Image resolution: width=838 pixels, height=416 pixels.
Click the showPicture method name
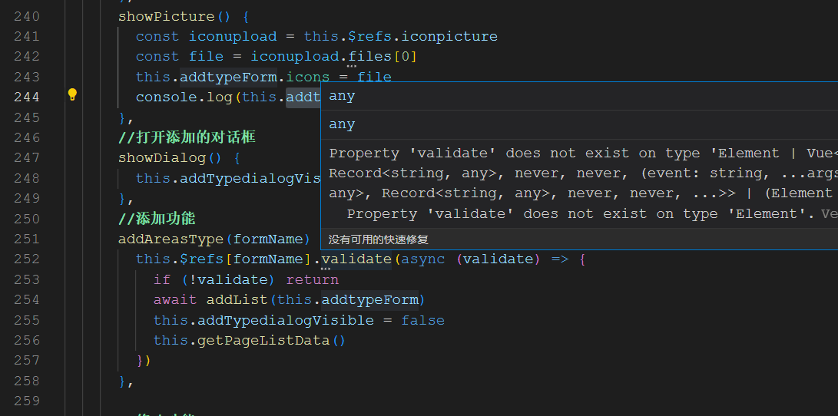coord(166,17)
